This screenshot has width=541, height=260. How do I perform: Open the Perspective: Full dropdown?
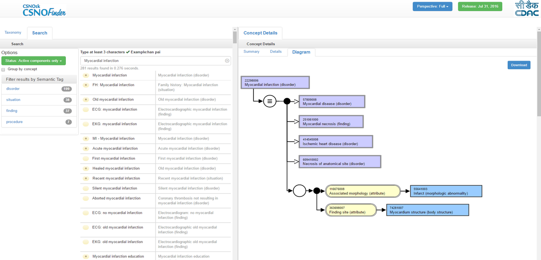pyautogui.click(x=432, y=7)
